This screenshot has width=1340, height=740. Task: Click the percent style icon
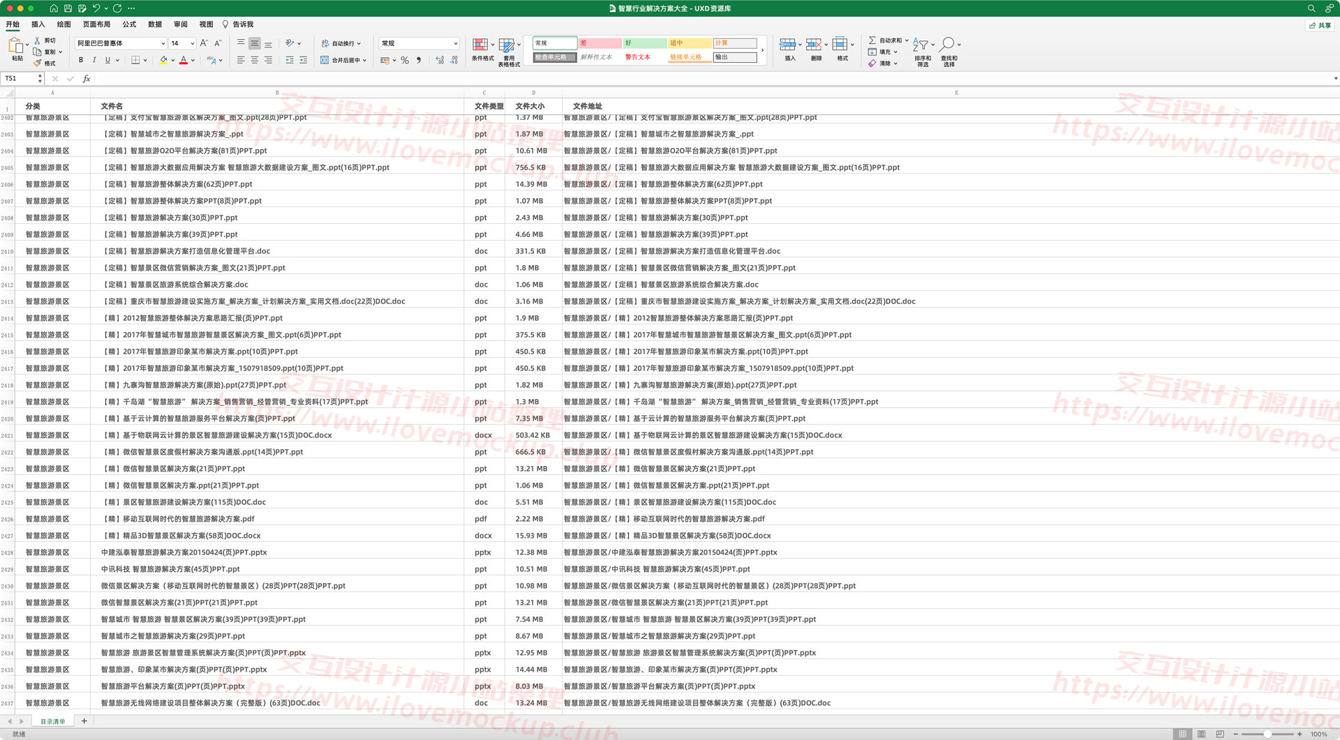[x=405, y=61]
